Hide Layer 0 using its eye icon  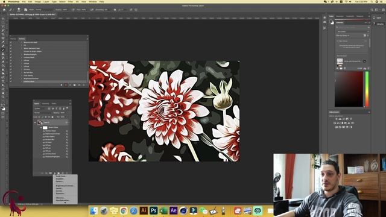[x=35, y=122]
